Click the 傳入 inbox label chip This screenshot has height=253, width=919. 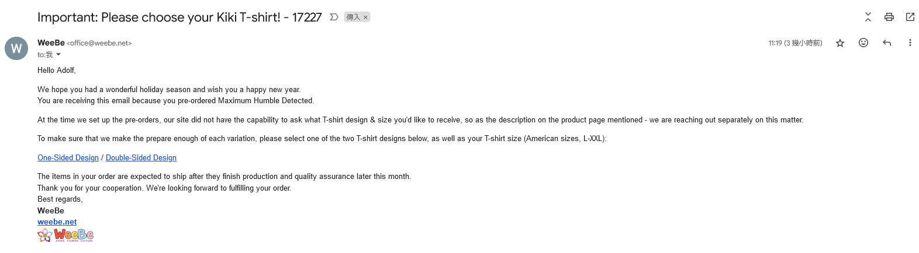(x=353, y=17)
